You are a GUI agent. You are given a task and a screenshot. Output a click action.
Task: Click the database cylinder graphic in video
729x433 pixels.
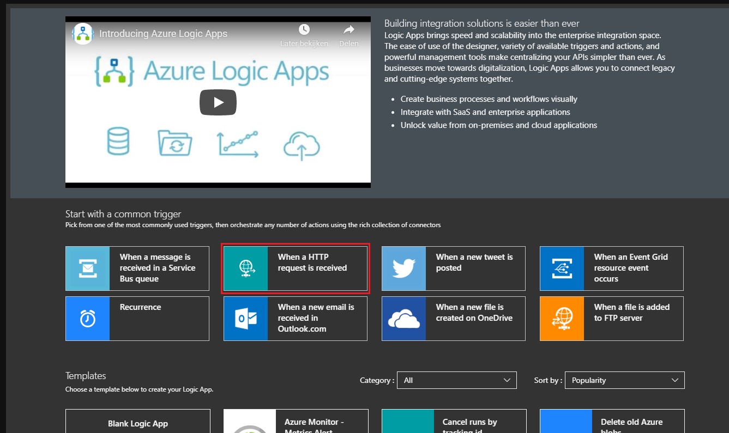118,142
